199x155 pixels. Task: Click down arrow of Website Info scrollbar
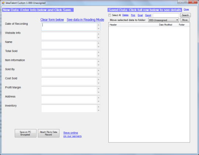click(x=99, y=38)
